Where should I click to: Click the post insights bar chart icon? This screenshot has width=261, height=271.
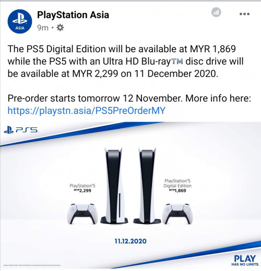216,13
